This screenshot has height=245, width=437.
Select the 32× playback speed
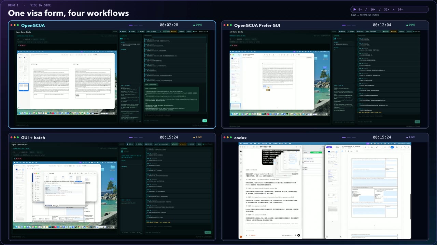(x=386, y=10)
